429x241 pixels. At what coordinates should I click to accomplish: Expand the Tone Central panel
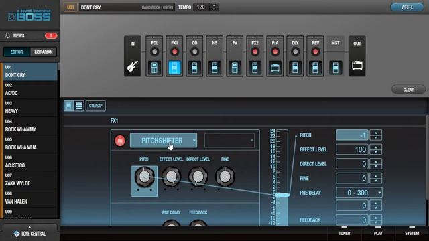29,232
